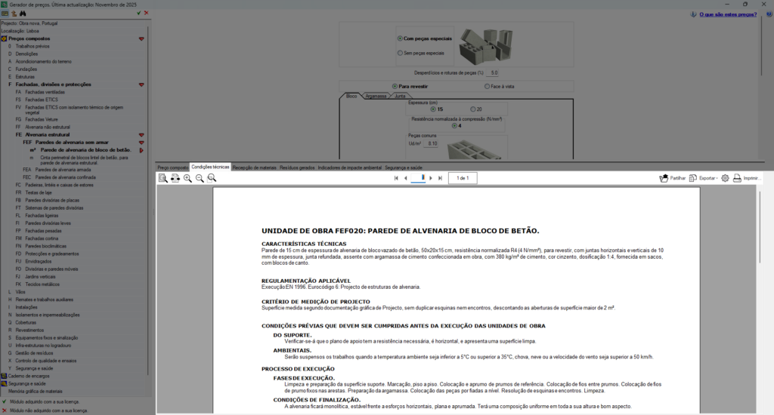Go to the previous document page
774x415 pixels.
pos(406,178)
